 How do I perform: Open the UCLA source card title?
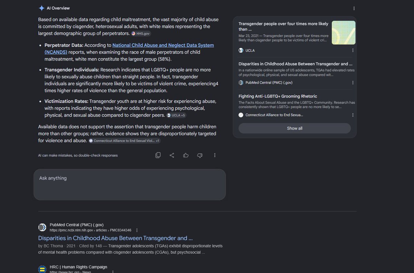(283, 27)
